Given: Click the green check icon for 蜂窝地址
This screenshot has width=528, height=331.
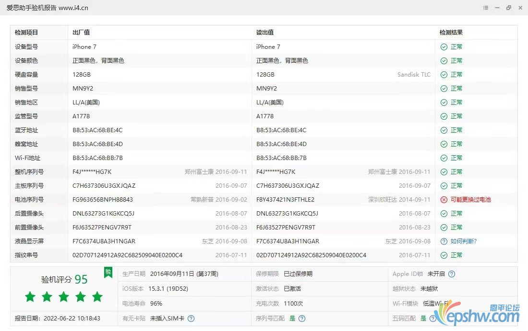Looking at the screenshot, I should pyautogui.click(x=444, y=144).
